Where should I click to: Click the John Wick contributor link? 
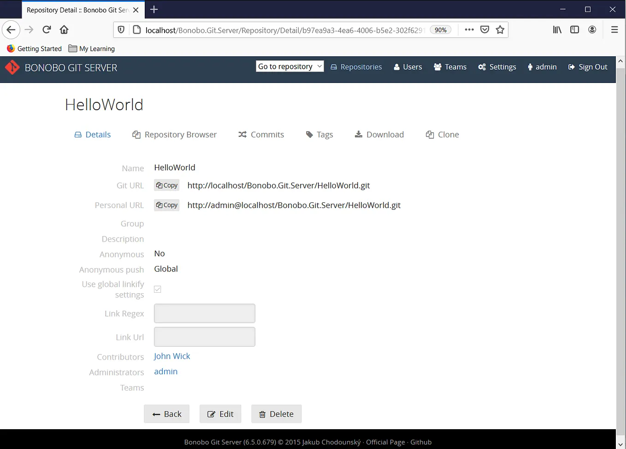[x=172, y=356]
